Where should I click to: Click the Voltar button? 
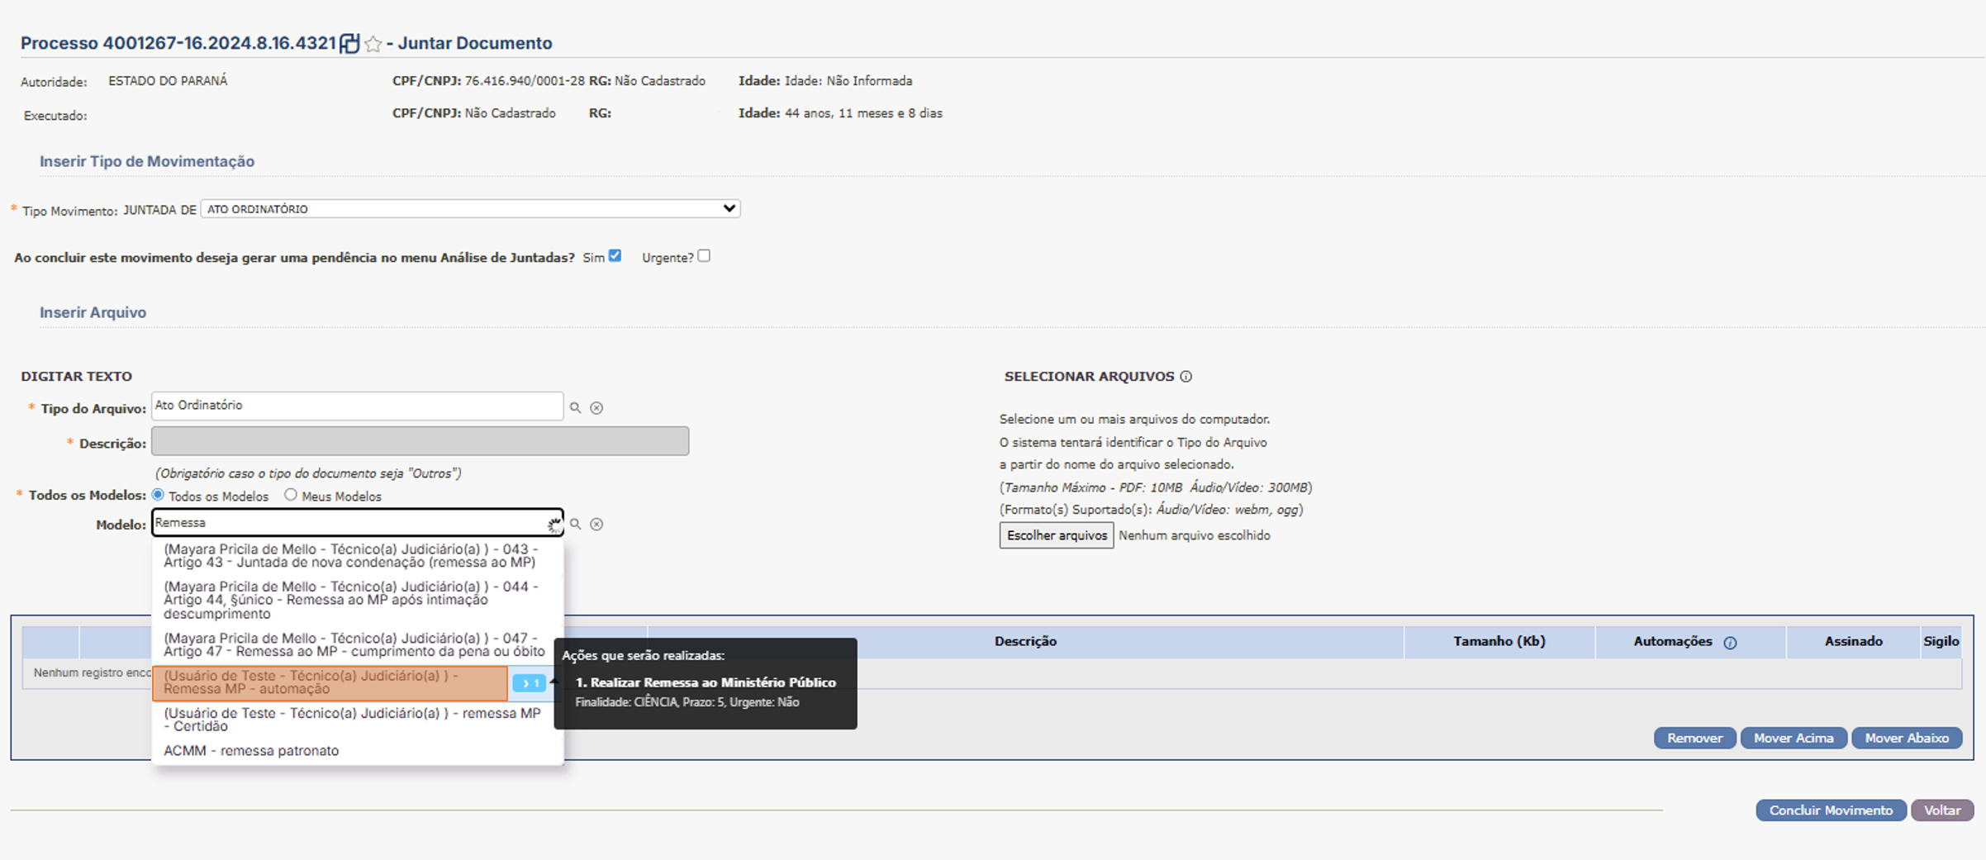coord(1942,810)
